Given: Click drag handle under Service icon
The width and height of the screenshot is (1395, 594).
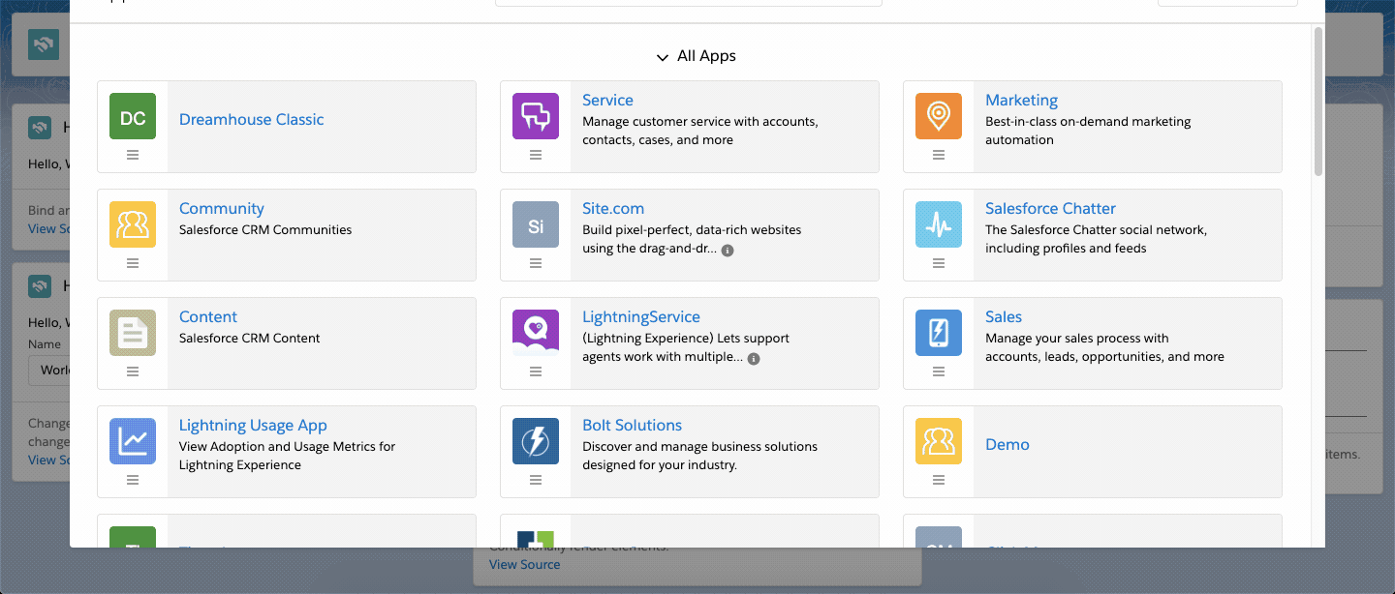Looking at the screenshot, I should (x=536, y=155).
